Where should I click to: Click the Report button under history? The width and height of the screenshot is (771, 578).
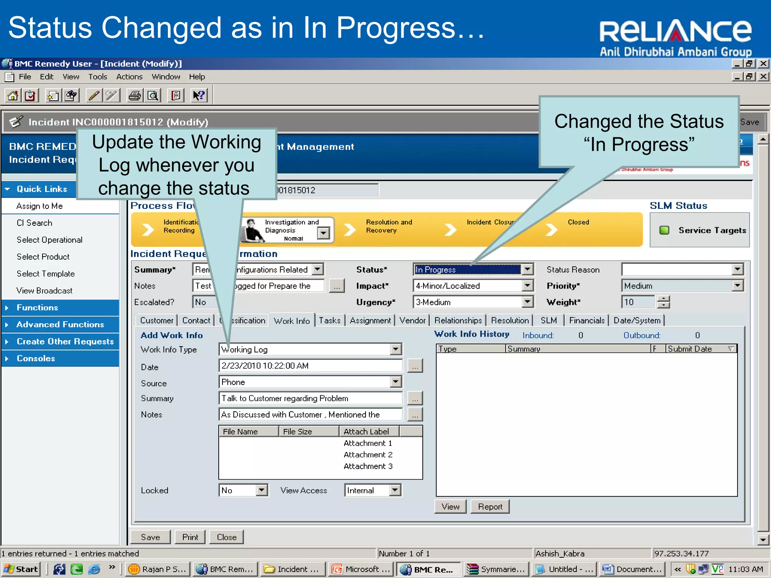[x=490, y=507]
